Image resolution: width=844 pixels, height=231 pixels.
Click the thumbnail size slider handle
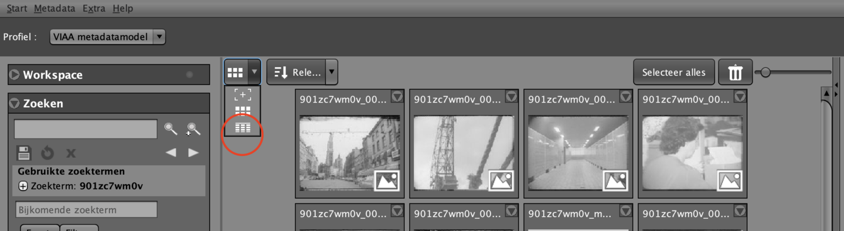pos(765,72)
